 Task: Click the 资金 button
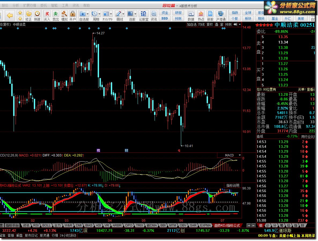click(165, 13)
